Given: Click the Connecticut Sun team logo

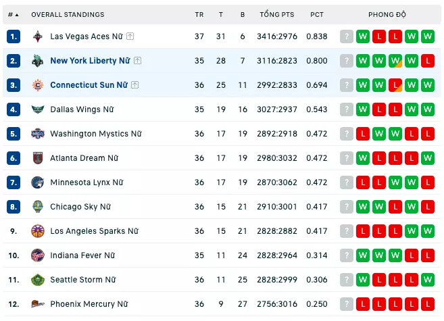Looking at the screenshot, I should point(37,85).
